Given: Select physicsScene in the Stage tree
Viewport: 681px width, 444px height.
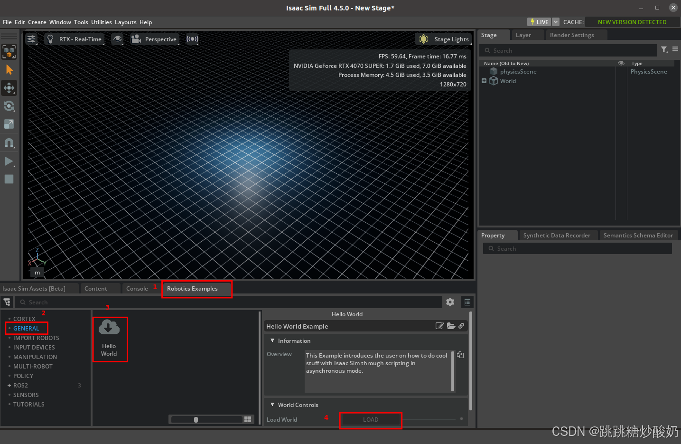Looking at the screenshot, I should [518, 72].
